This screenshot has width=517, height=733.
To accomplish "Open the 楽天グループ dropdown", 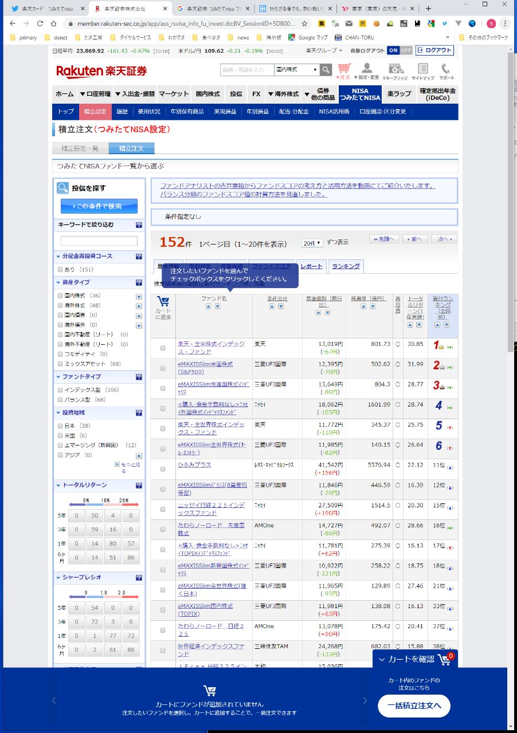I will point(324,50).
